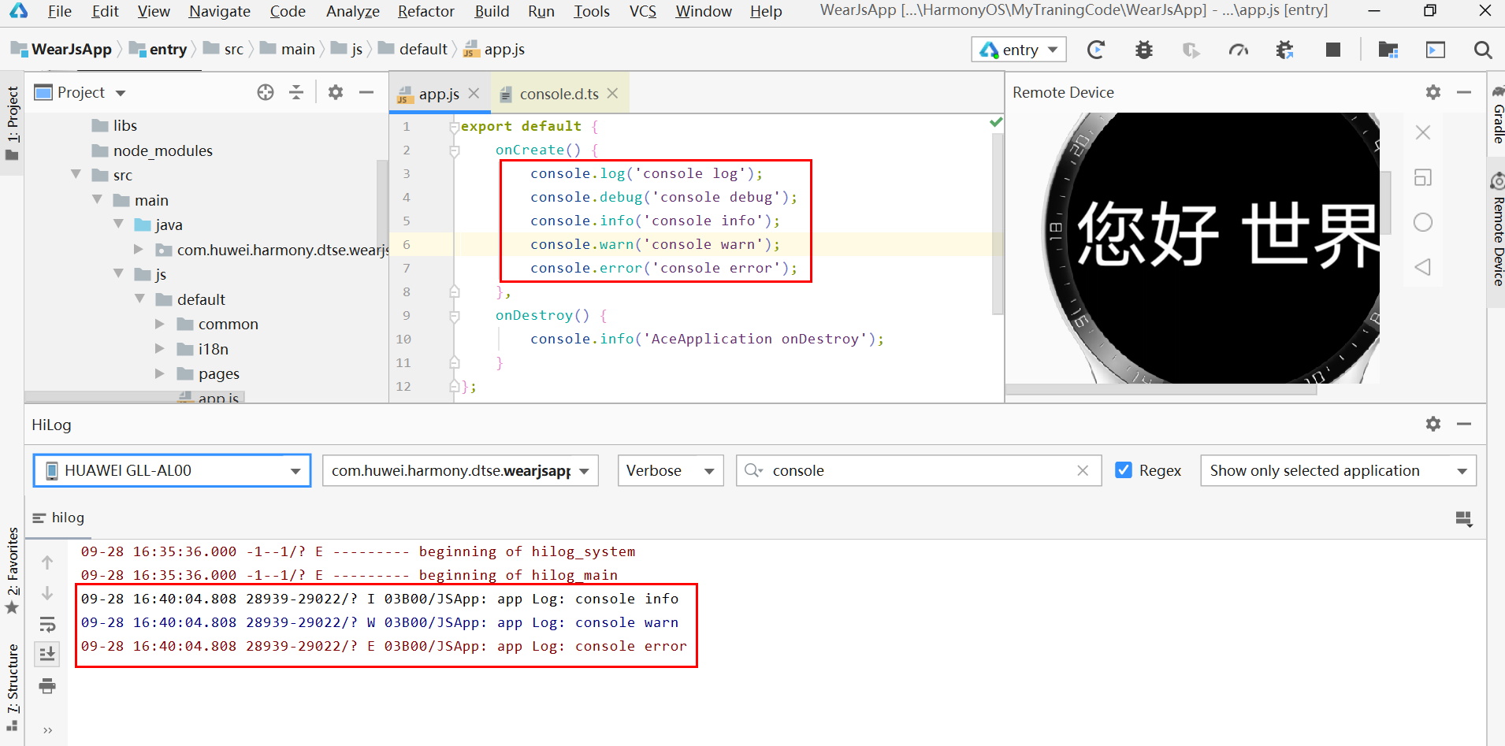Toggle scroll-to-end icon in HiLog
Image resolution: width=1505 pixels, height=746 pixels.
tap(47, 654)
